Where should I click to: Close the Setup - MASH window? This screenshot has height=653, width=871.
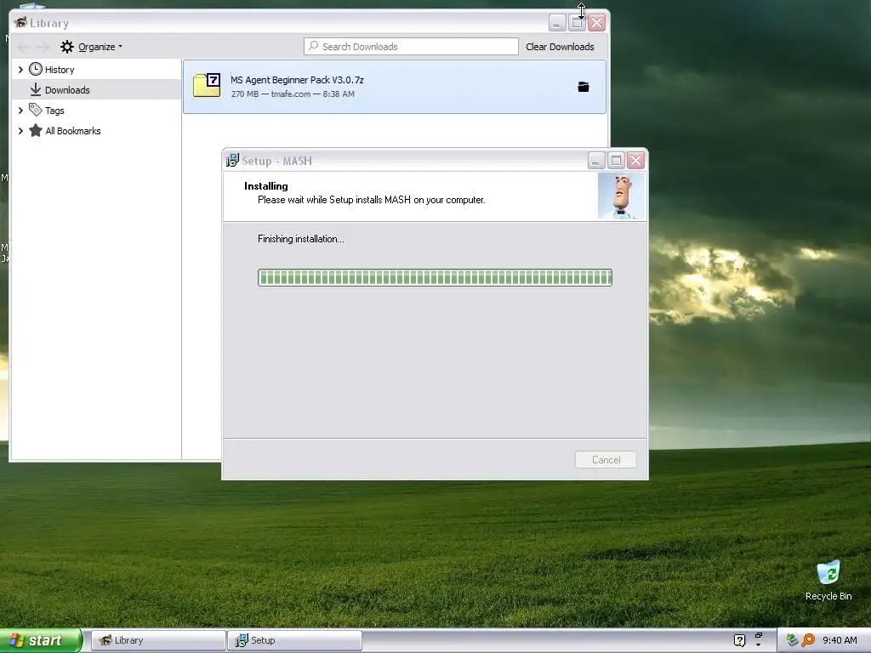[x=635, y=161]
